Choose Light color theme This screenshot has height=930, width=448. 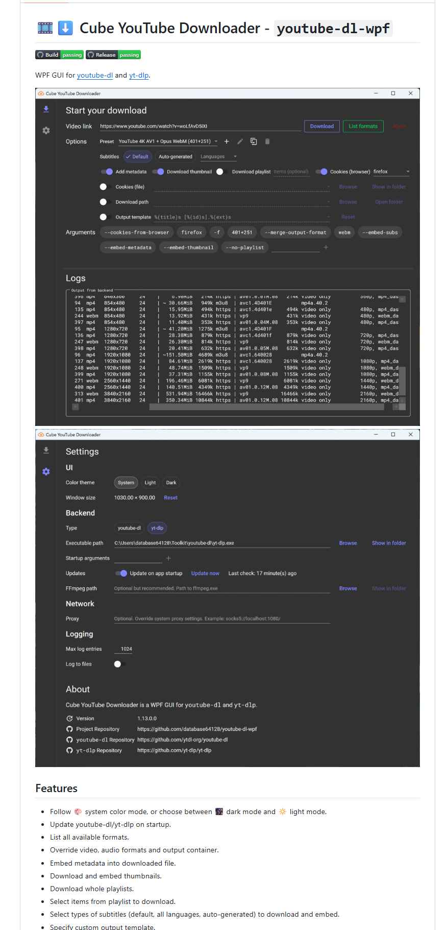pos(150,483)
